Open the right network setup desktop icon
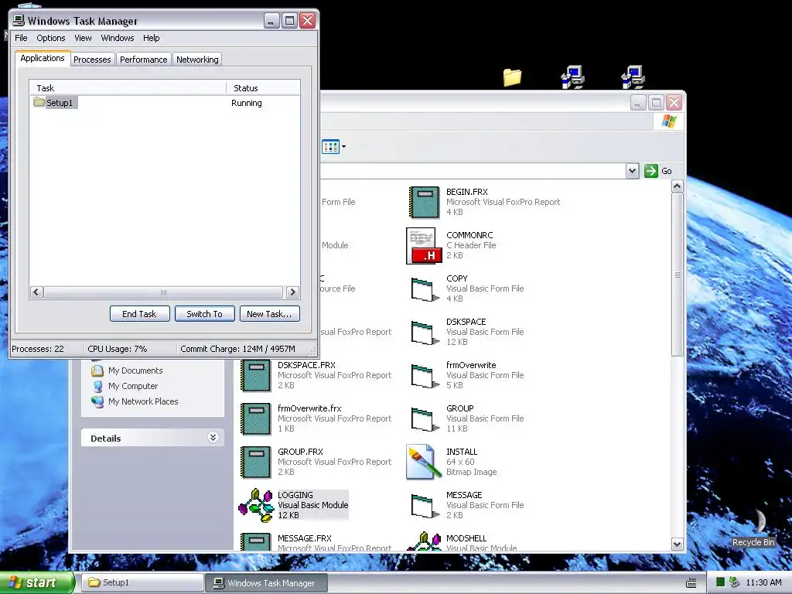The width and height of the screenshot is (792, 594). click(x=633, y=77)
